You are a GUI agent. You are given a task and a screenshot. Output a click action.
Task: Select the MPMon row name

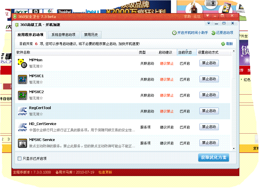pos(36,60)
